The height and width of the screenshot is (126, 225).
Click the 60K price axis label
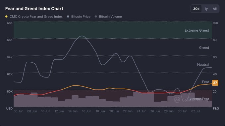[10, 91]
